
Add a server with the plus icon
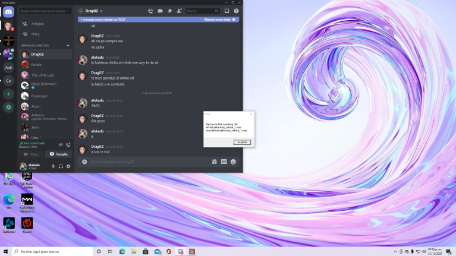pos(8,94)
